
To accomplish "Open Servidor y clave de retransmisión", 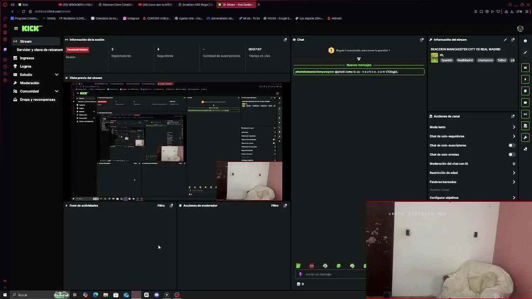I will tap(39, 50).
